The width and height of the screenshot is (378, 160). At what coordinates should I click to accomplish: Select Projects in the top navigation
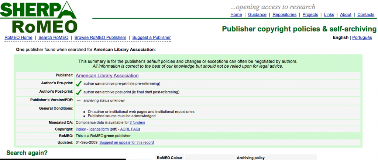pyautogui.click(x=310, y=15)
